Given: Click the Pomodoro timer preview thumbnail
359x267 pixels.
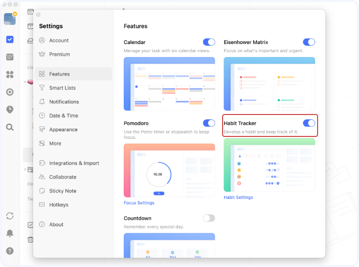Looking at the screenshot, I should point(169,171).
